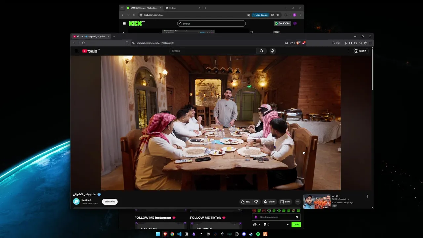Toggle the Brave sidebar panel icon
Screen dimensions: 423x238
click(x=351, y=43)
